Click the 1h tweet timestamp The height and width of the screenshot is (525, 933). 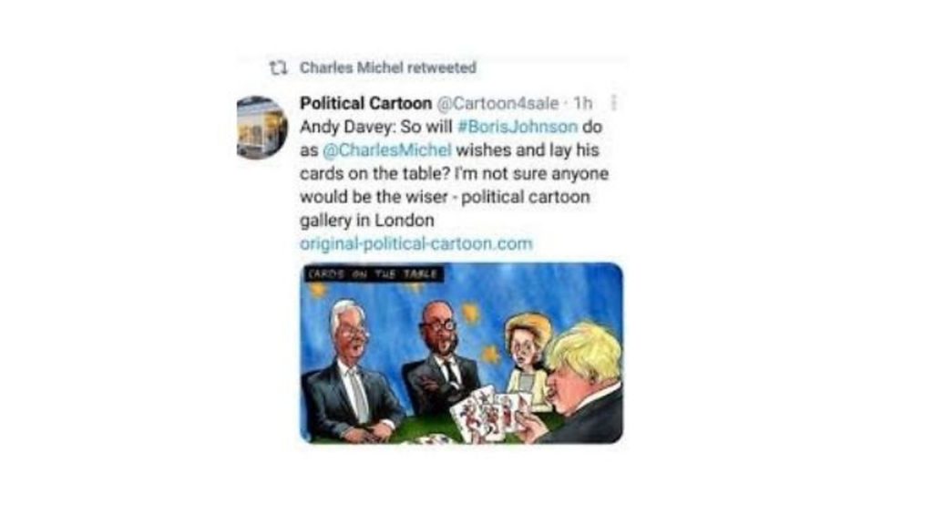pos(583,104)
